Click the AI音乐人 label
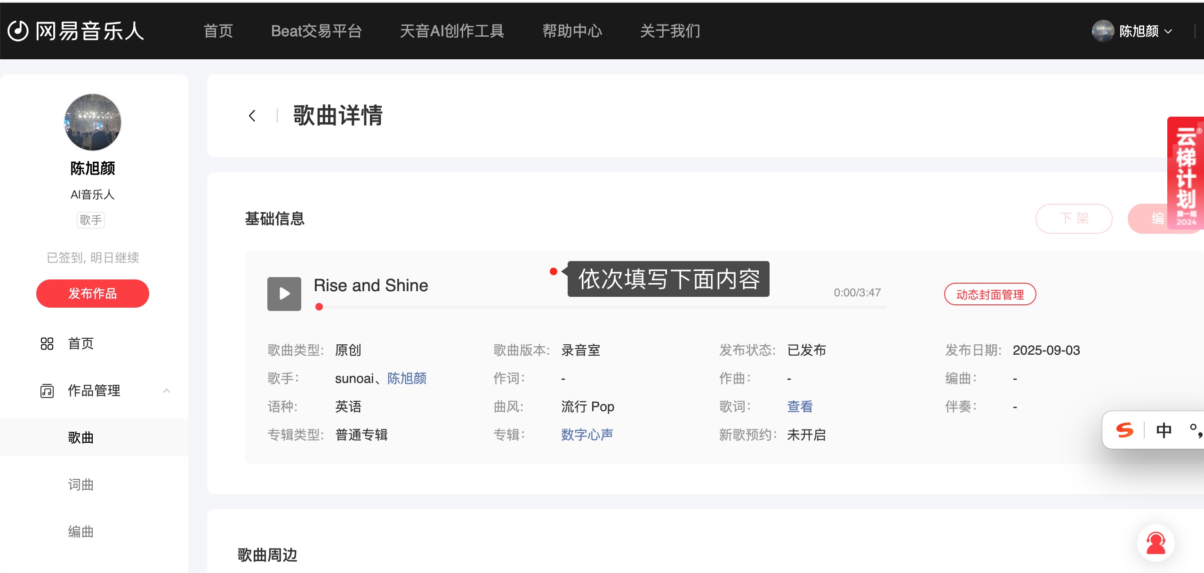This screenshot has height=573, width=1204. tap(93, 195)
